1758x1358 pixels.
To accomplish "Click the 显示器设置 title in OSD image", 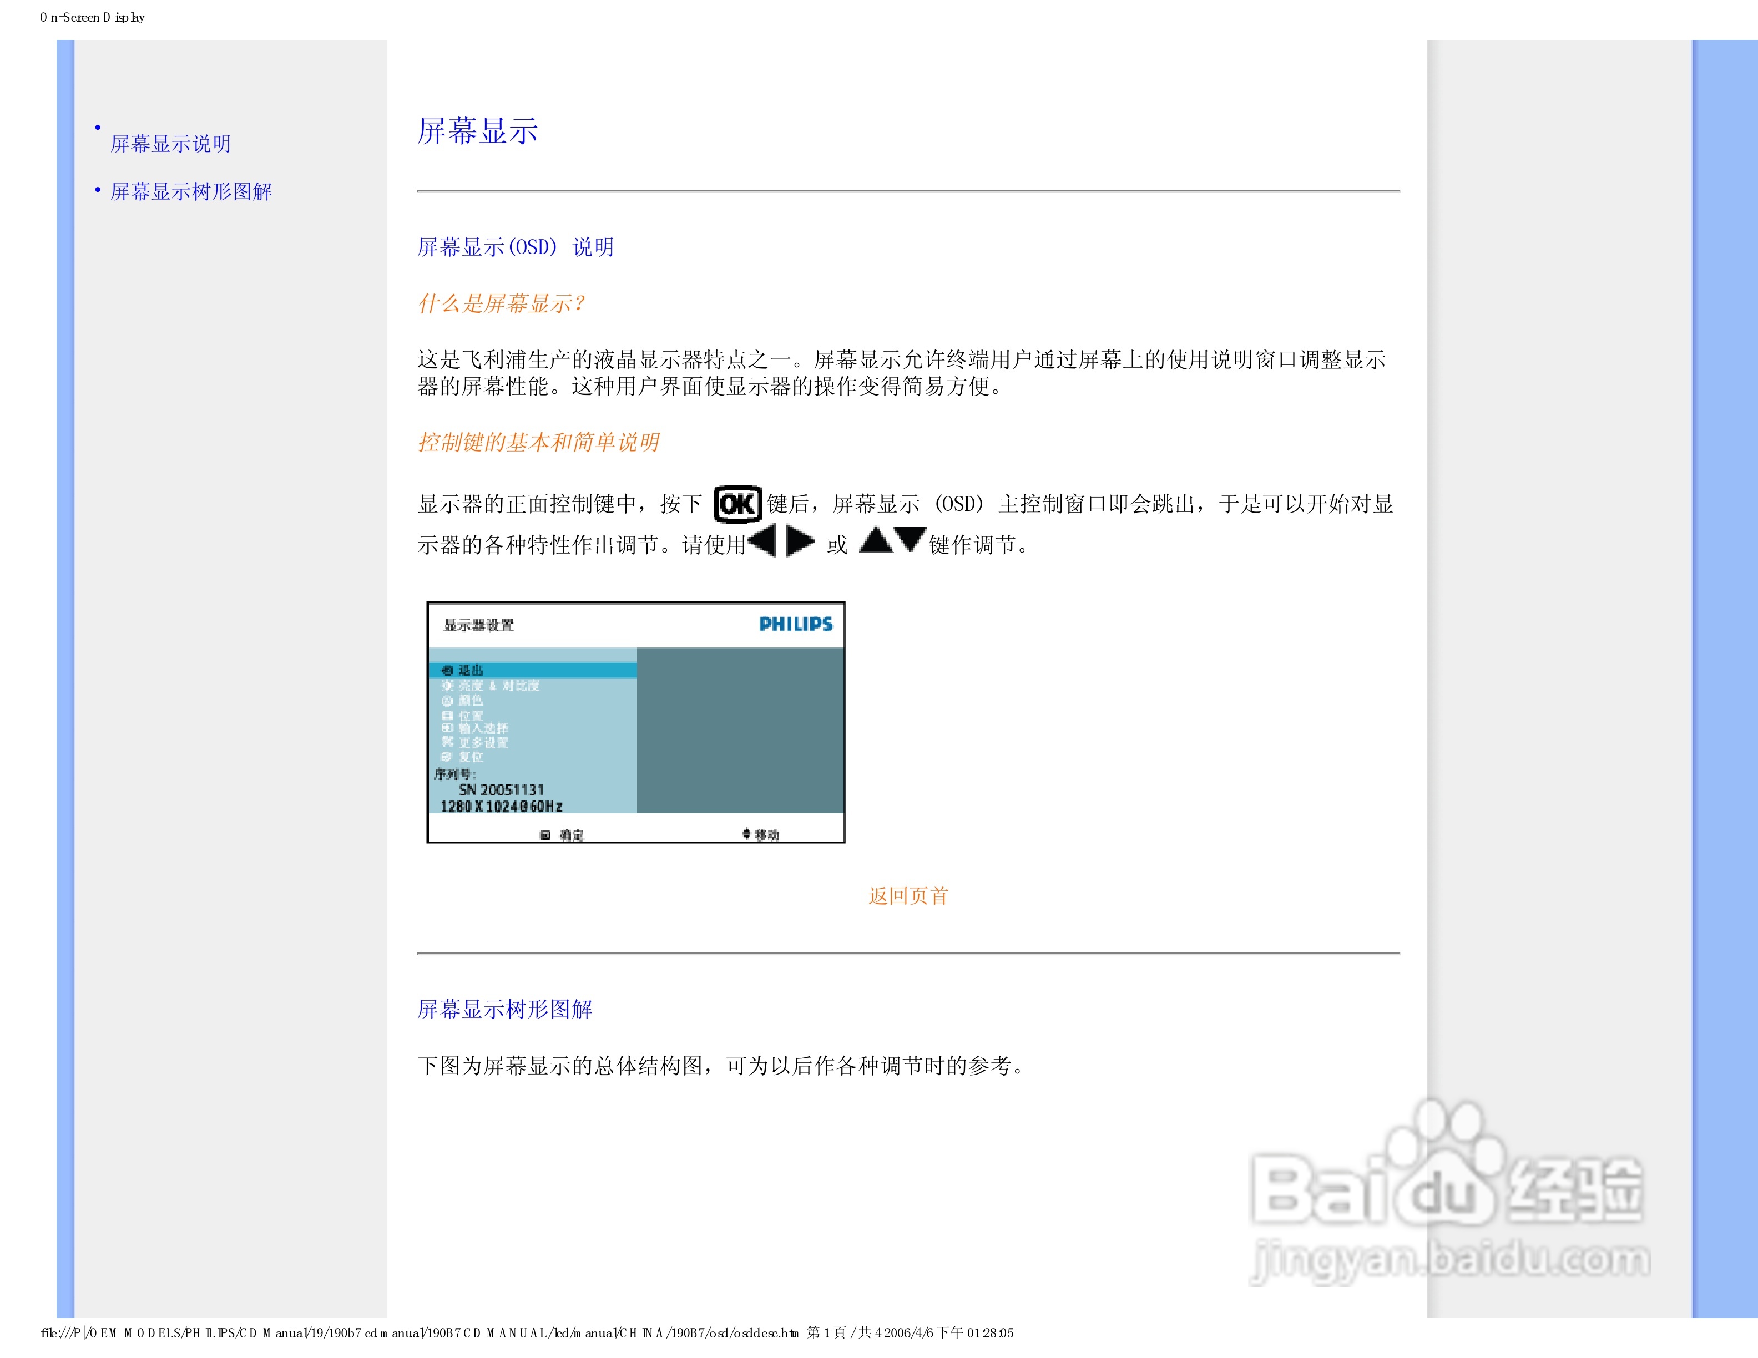I will coord(478,625).
